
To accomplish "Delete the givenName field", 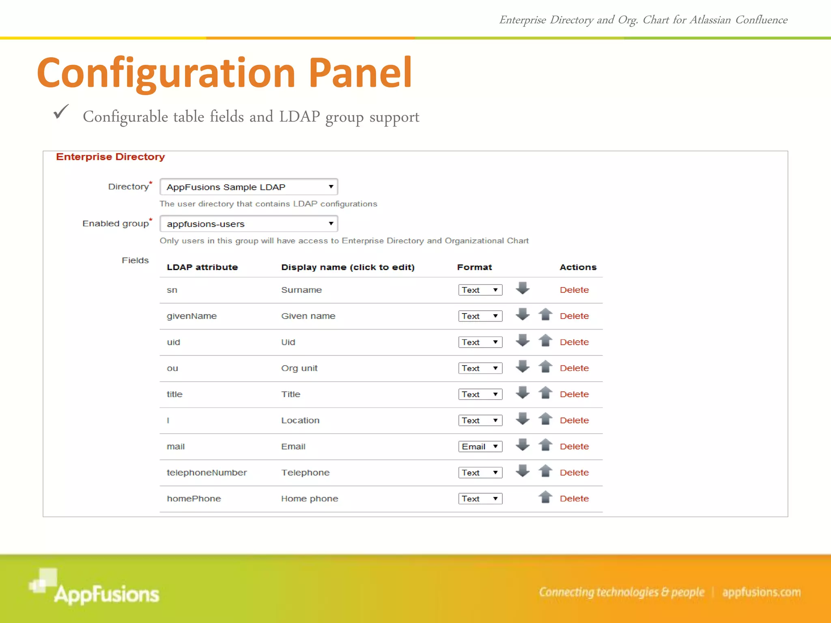I will (x=574, y=316).
